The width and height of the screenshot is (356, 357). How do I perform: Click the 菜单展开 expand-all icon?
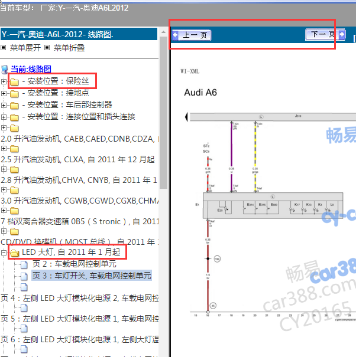click(3, 48)
